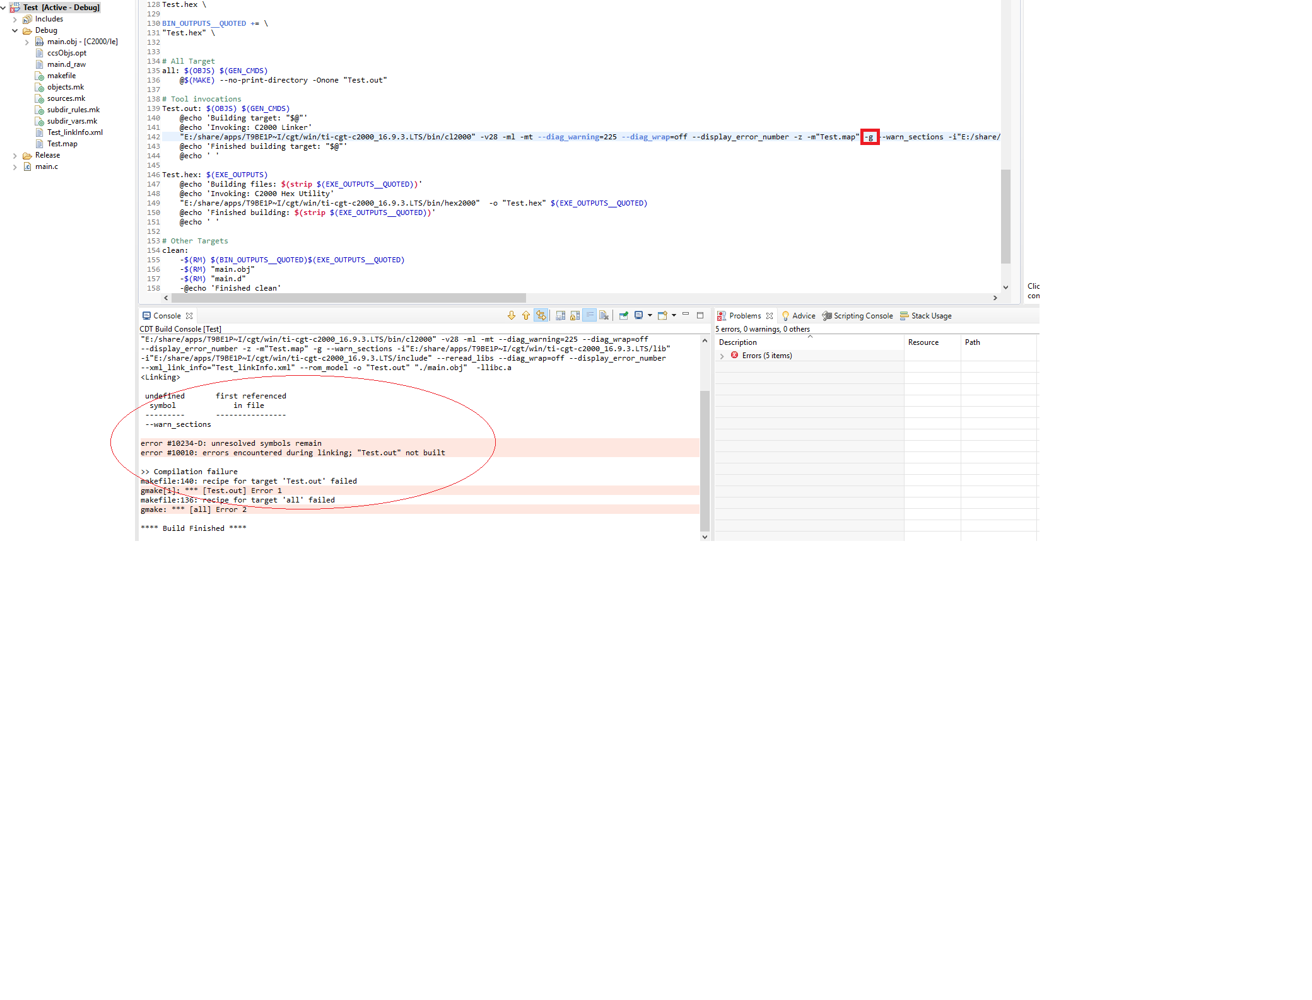Click the Previous Error up arrow icon
This screenshot has width=1312, height=1000.
[x=525, y=315]
